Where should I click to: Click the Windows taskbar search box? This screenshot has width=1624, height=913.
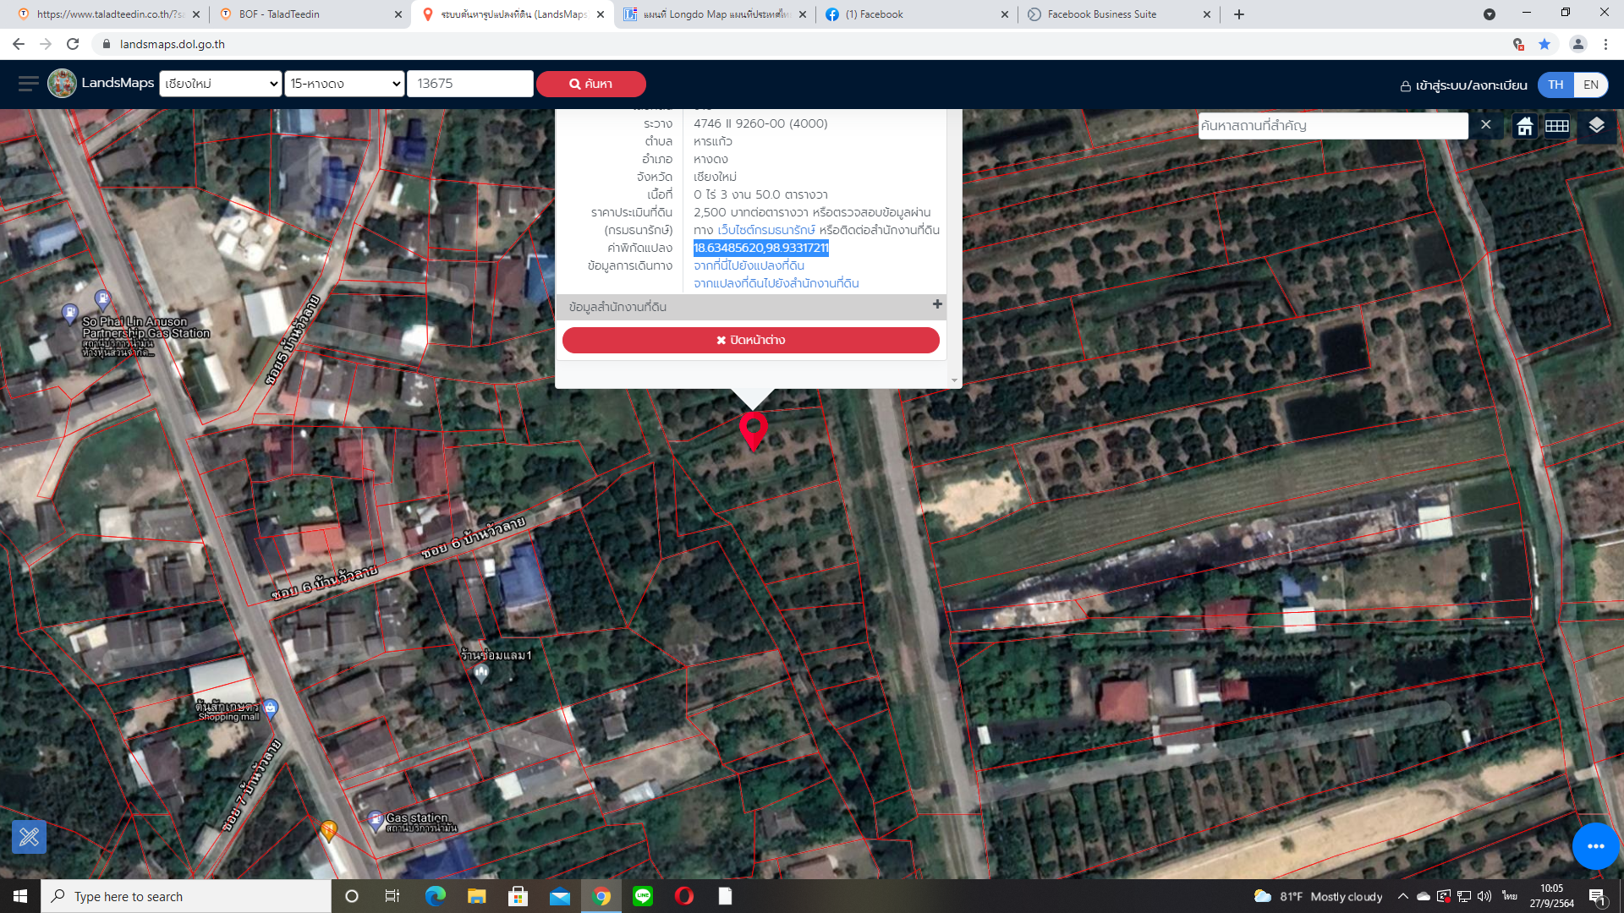click(x=186, y=896)
